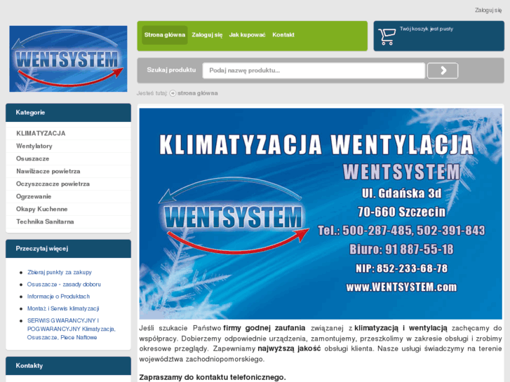This screenshot has height=382, width=510.
Task: Open SERWIS GWARANCYJNY I POGWARANCYJNY link
Action: coord(72,329)
